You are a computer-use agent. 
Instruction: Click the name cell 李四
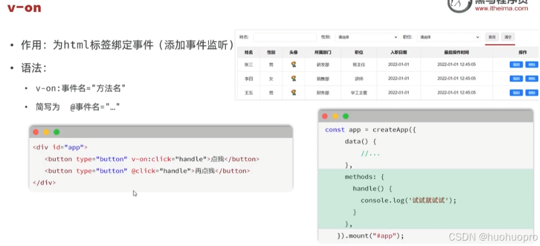(249, 79)
